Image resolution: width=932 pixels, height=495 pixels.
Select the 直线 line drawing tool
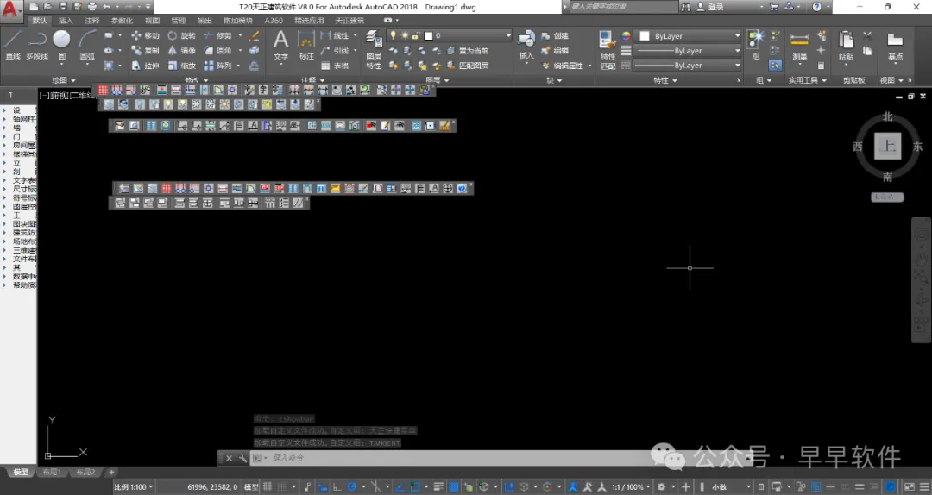coord(13,45)
